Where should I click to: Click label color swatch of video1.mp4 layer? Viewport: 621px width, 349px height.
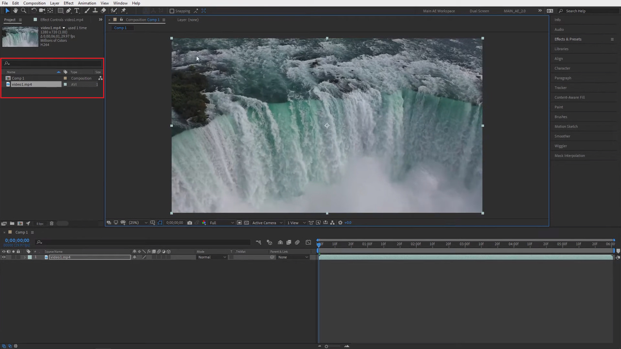tap(30, 257)
